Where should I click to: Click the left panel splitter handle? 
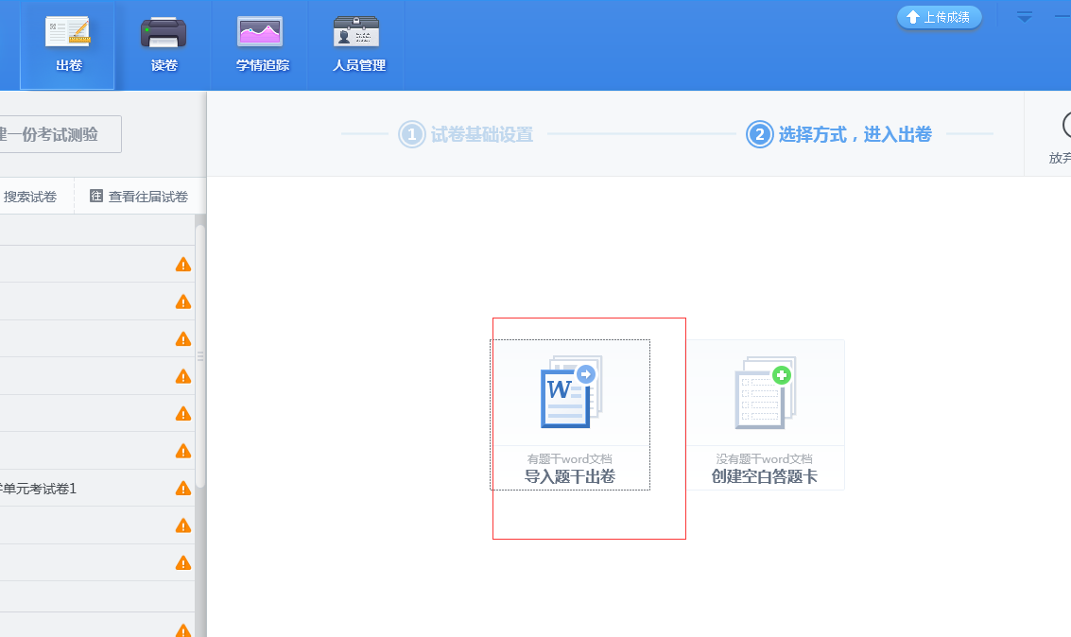[x=200, y=356]
